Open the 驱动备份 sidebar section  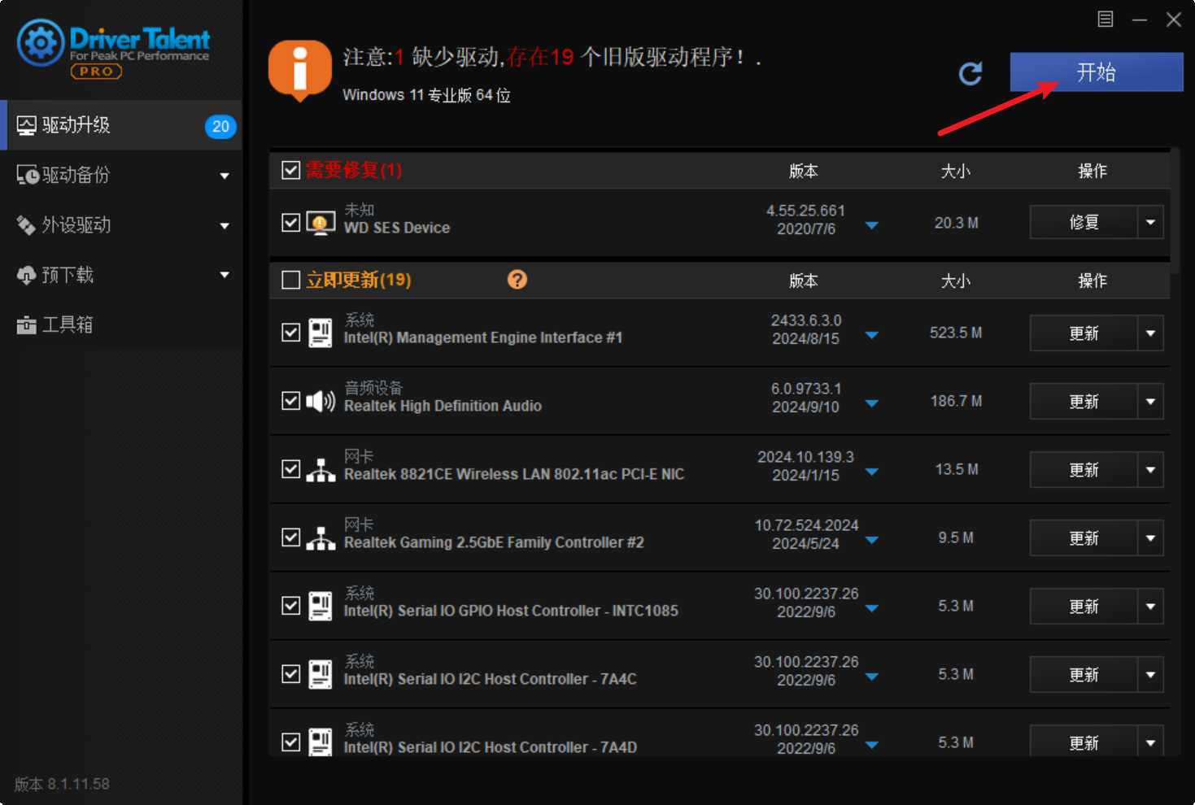click(122, 175)
